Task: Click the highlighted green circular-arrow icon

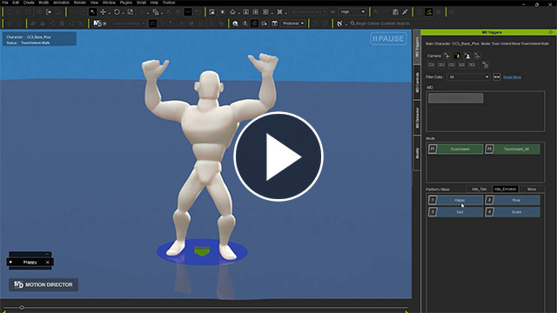Action: [x=254, y=23]
